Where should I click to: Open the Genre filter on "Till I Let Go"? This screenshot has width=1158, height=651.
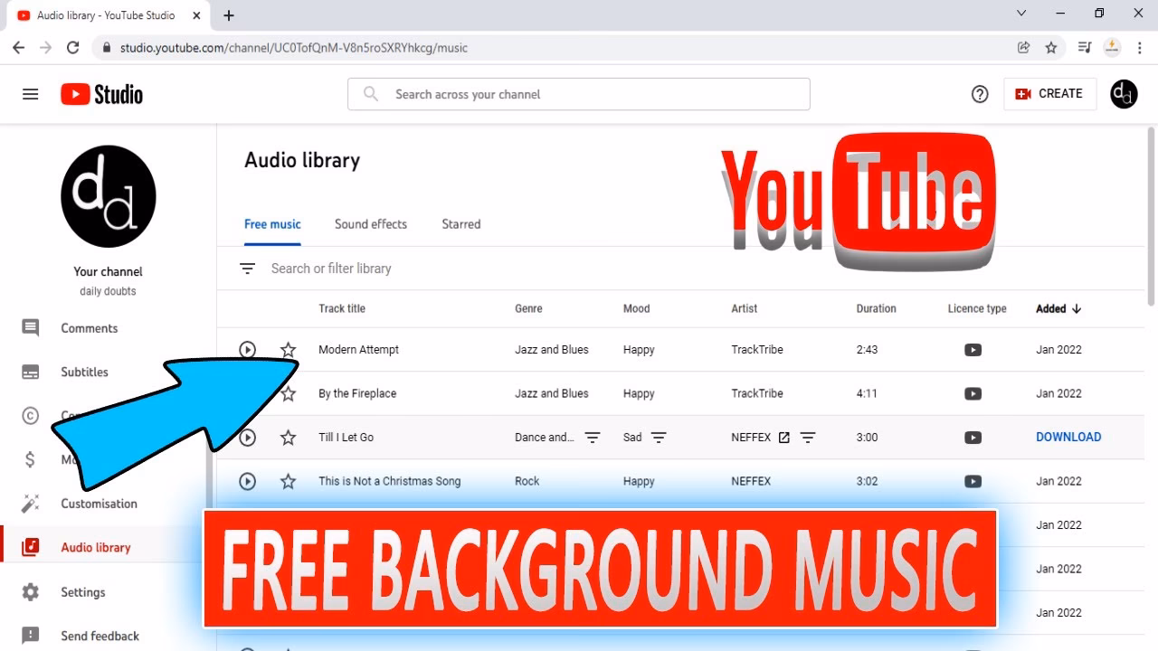(x=593, y=437)
